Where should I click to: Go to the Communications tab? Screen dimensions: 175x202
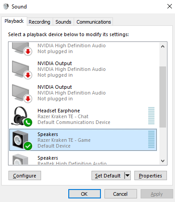point(94,22)
